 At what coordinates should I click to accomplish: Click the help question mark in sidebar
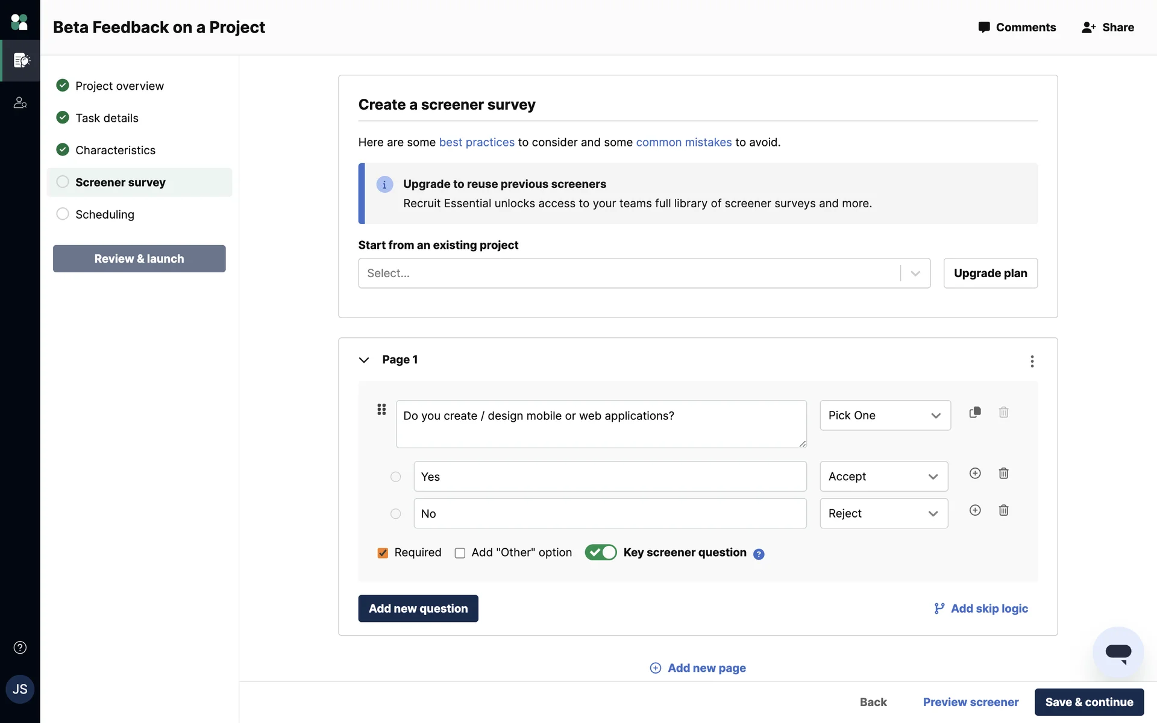point(20,648)
